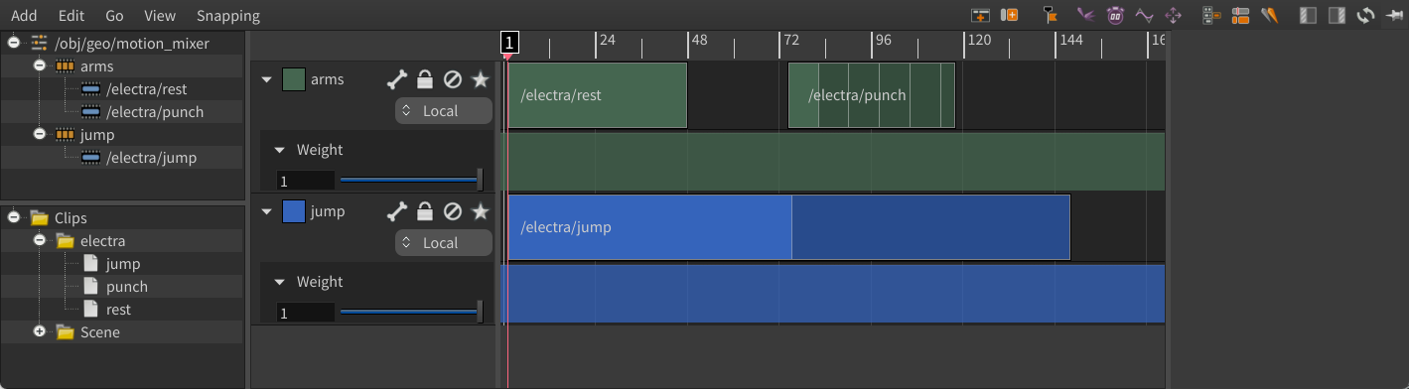Expand the Scene folder in Clips
The height and width of the screenshot is (389, 1409).
40,332
